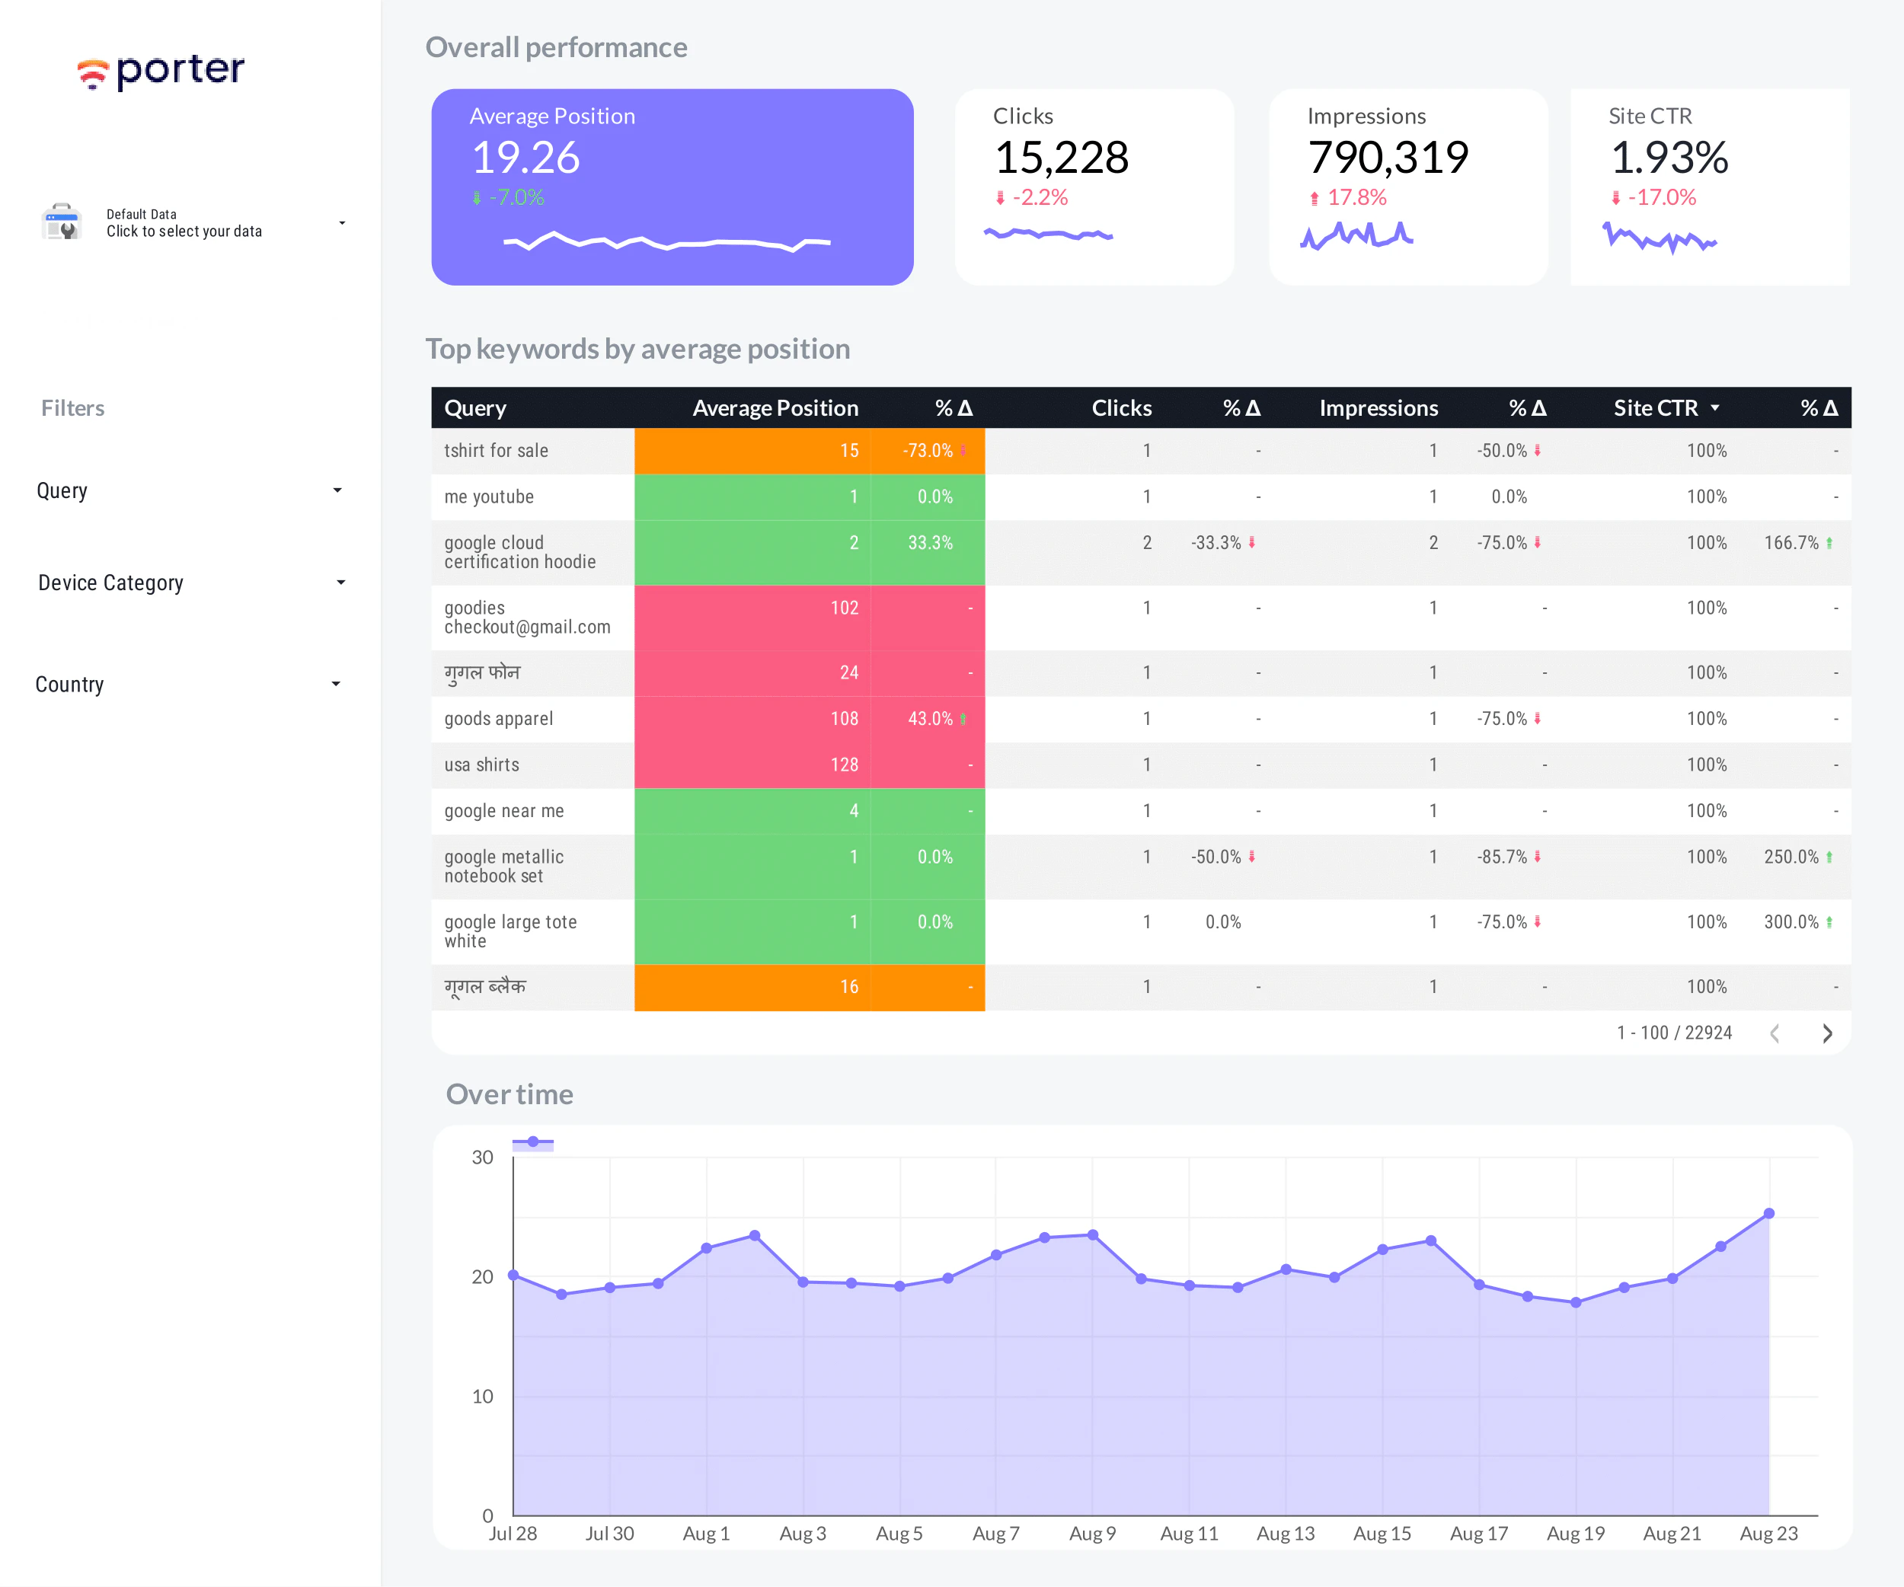This screenshot has height=1587, width=1904.
Task: Select the 'tshirt for sale' query row
Action: point(496,451)
